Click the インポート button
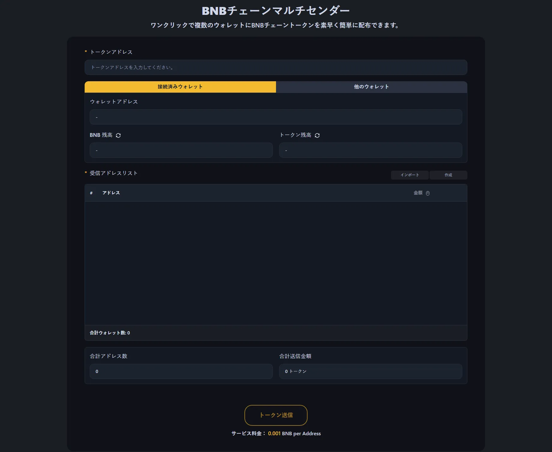552x452 pixels. tap(410, 175)
